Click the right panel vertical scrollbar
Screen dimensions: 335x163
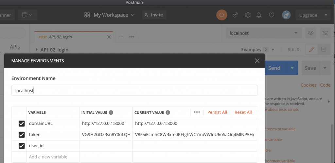pyautogui.click(x=332, y=143)
